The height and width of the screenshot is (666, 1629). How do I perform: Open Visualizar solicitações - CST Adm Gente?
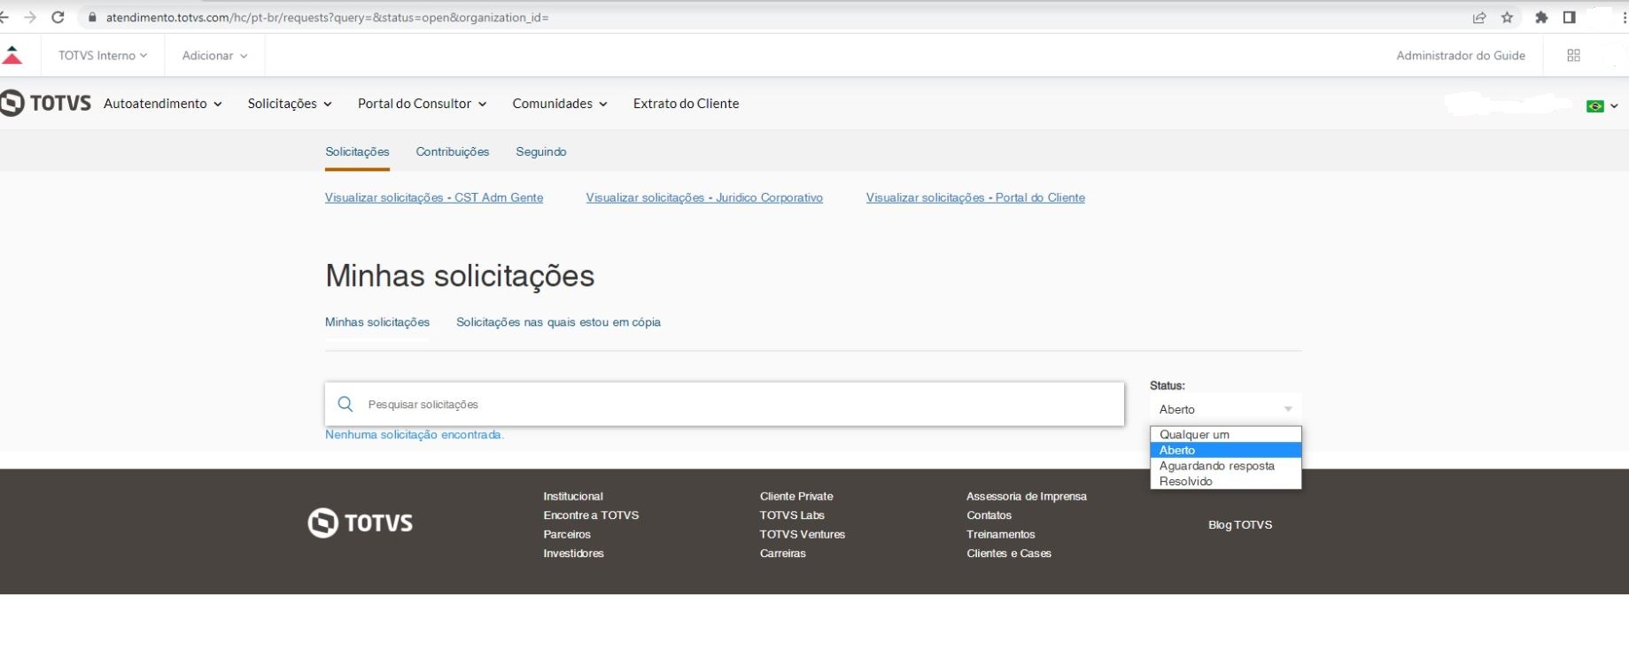point(434,197)
